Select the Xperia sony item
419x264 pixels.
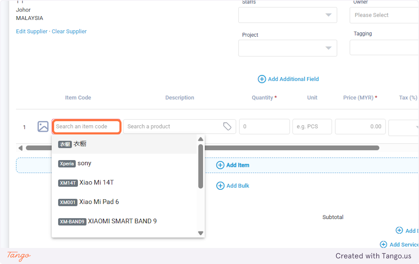[124, 163]
